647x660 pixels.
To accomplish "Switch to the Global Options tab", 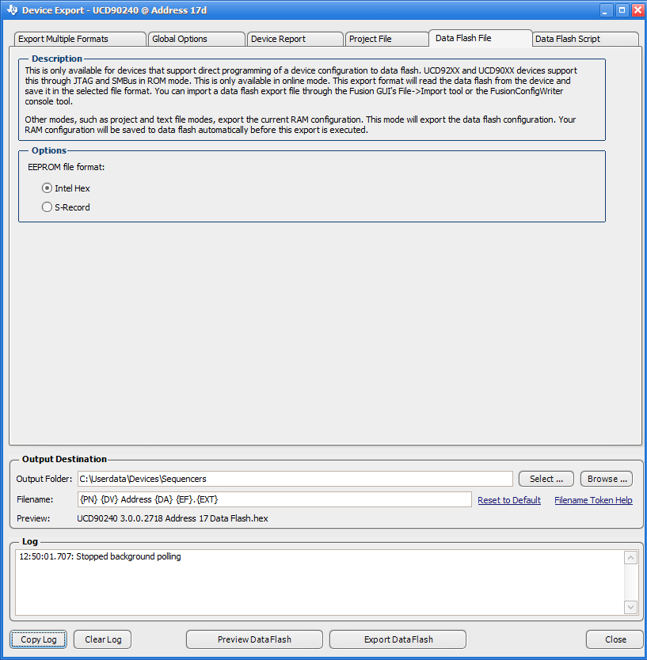I will click(x=196, y=38).
